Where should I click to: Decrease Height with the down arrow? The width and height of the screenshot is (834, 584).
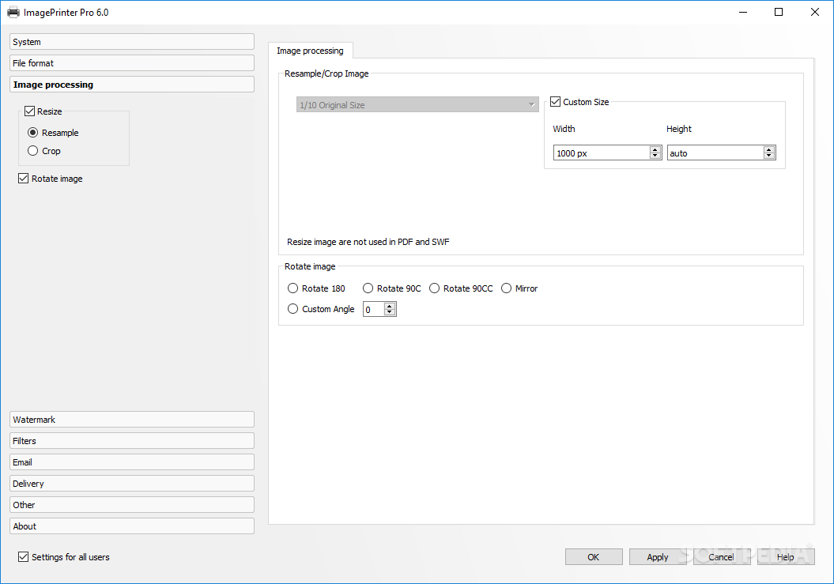pyautogui.click(x=769, y=156)
